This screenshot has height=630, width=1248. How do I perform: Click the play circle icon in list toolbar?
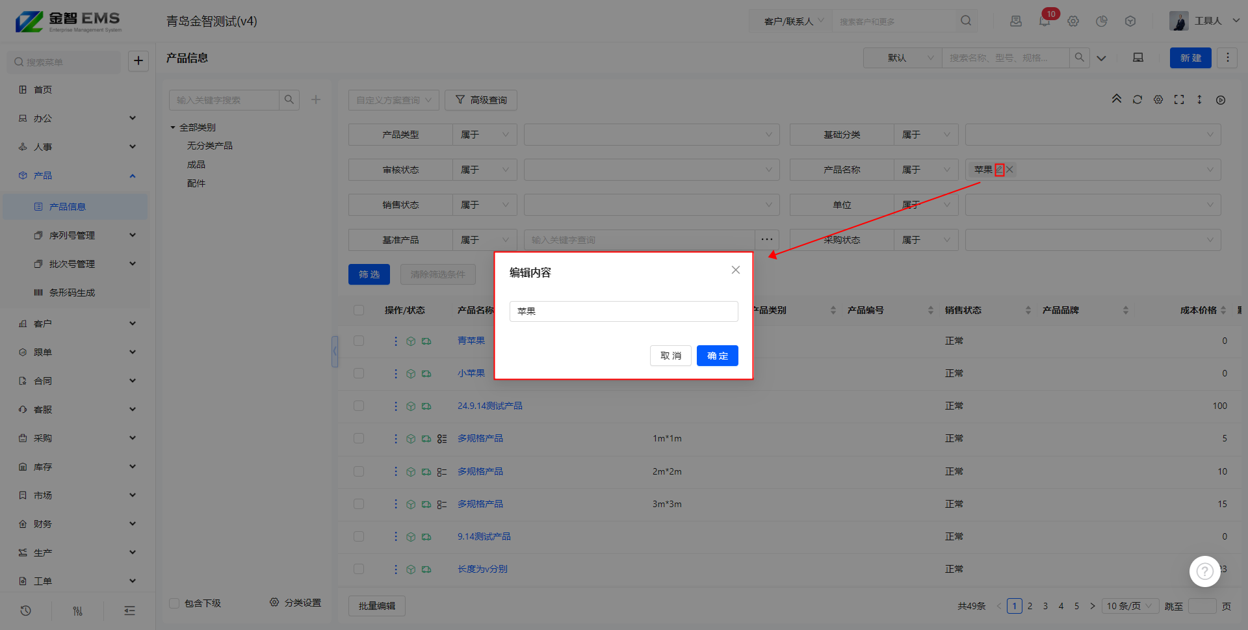[x=1221, y=99]
